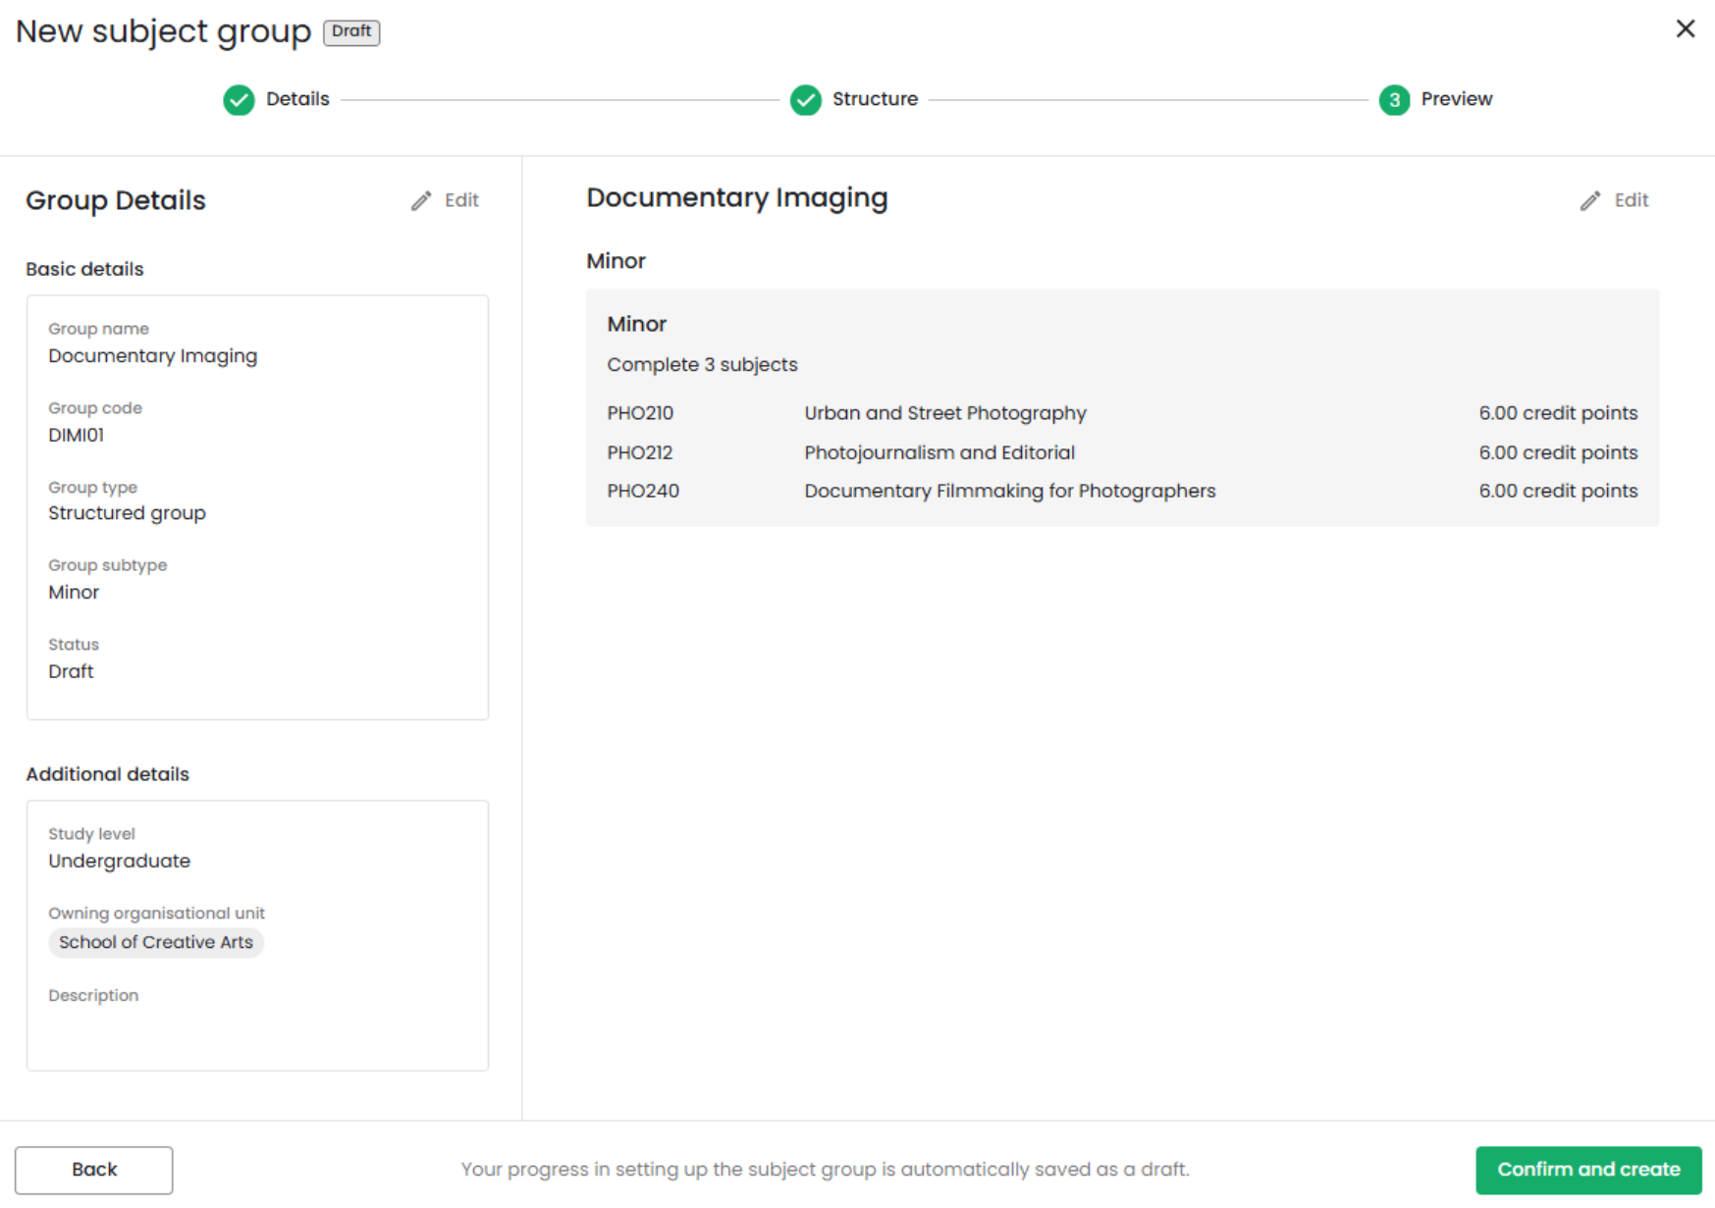The image size is (1715, 1208).
Task: Click Documentary Filmmaking for Photographers subject name
Action: [1010, 491]
